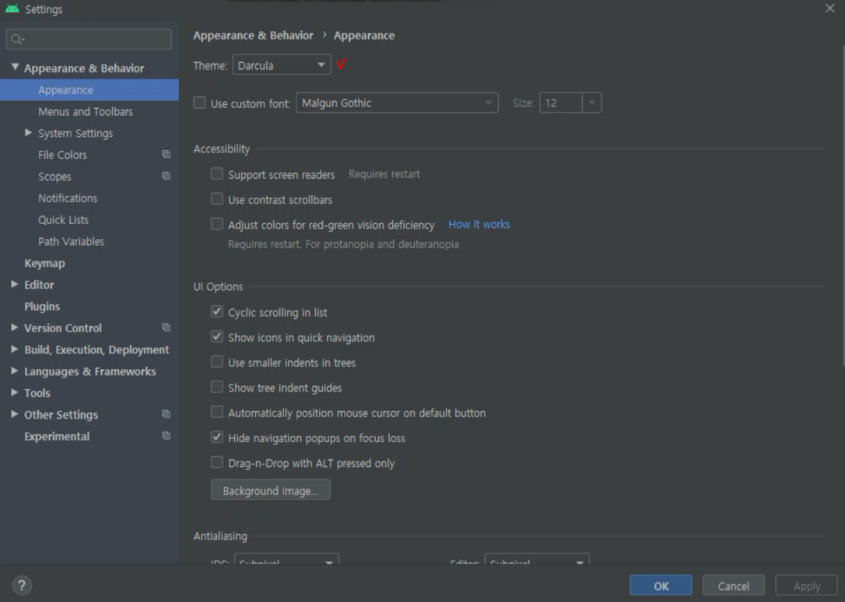
Task: Click the Android Studio logo in title bar
Action: (x=12, y=9)
